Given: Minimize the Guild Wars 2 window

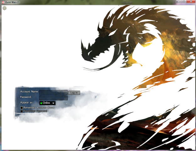Looking at the screenshot, I should click(x=179, y=2).
